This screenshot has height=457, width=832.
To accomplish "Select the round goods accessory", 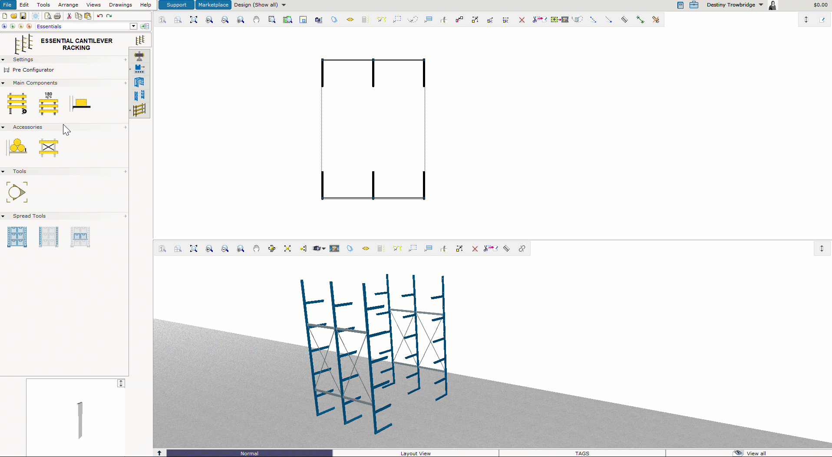I will [x=17, y=147].
